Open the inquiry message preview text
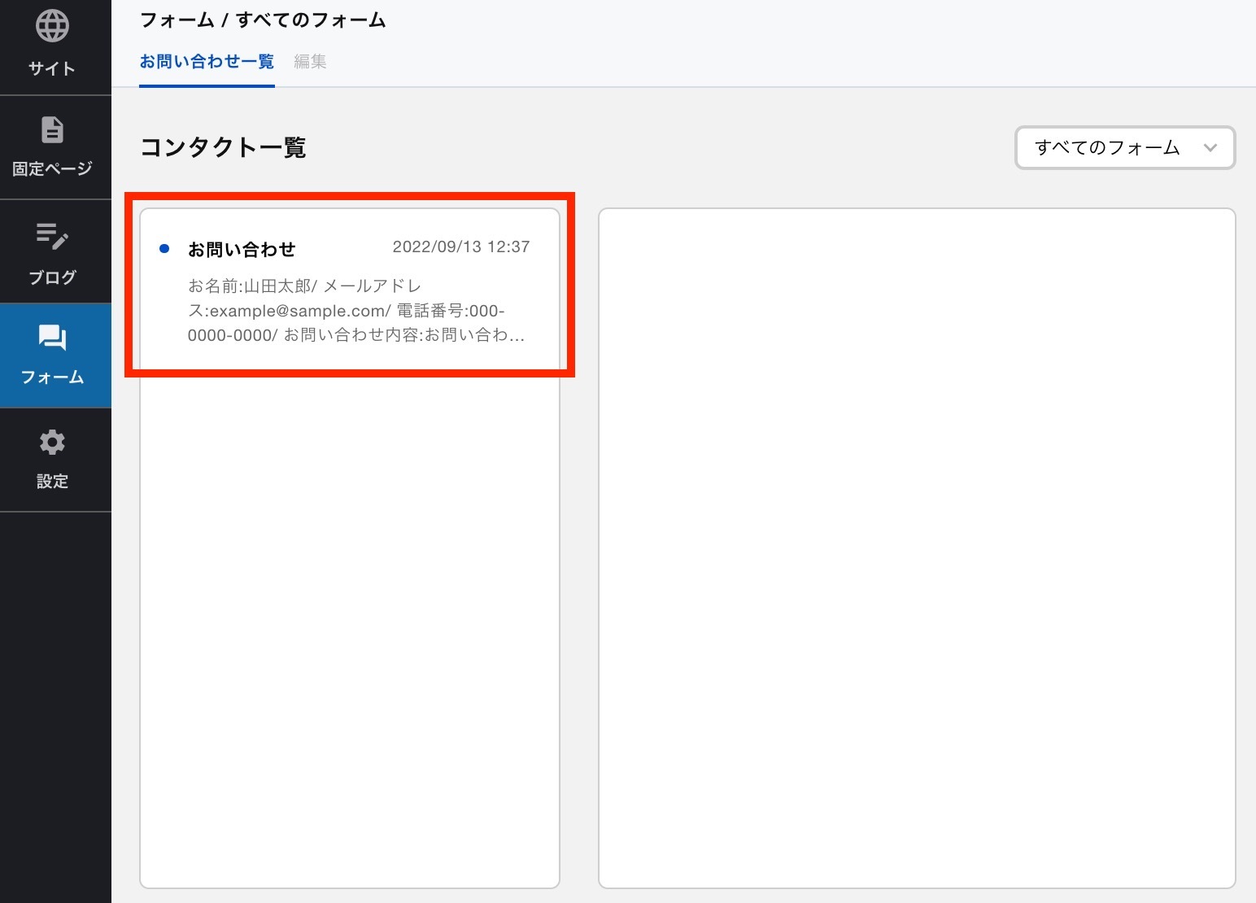Image resolution: width=1256 pixels, height=903 pixels. 356,311
